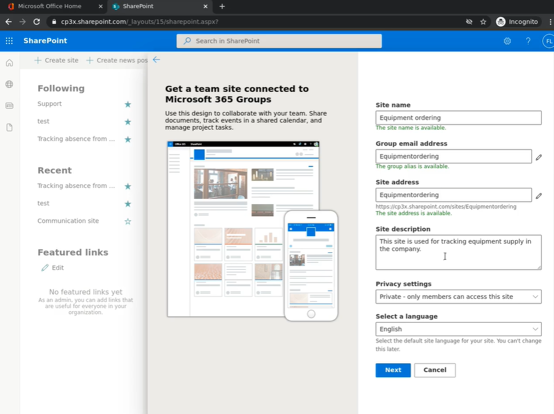Viewport: 554px width, 414px height.
Task: Click the search magnifier icon
Action: click(x=187, y=41)
